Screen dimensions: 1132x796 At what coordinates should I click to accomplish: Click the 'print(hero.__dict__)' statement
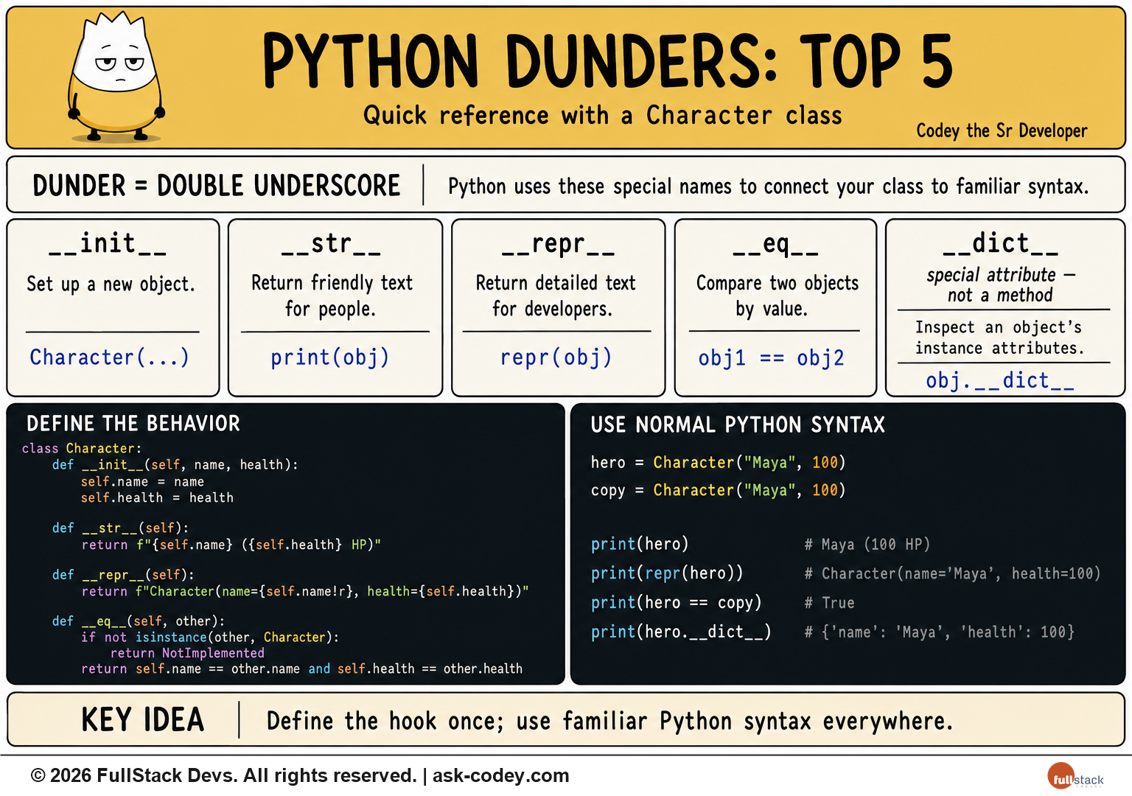tap(681, 632)
